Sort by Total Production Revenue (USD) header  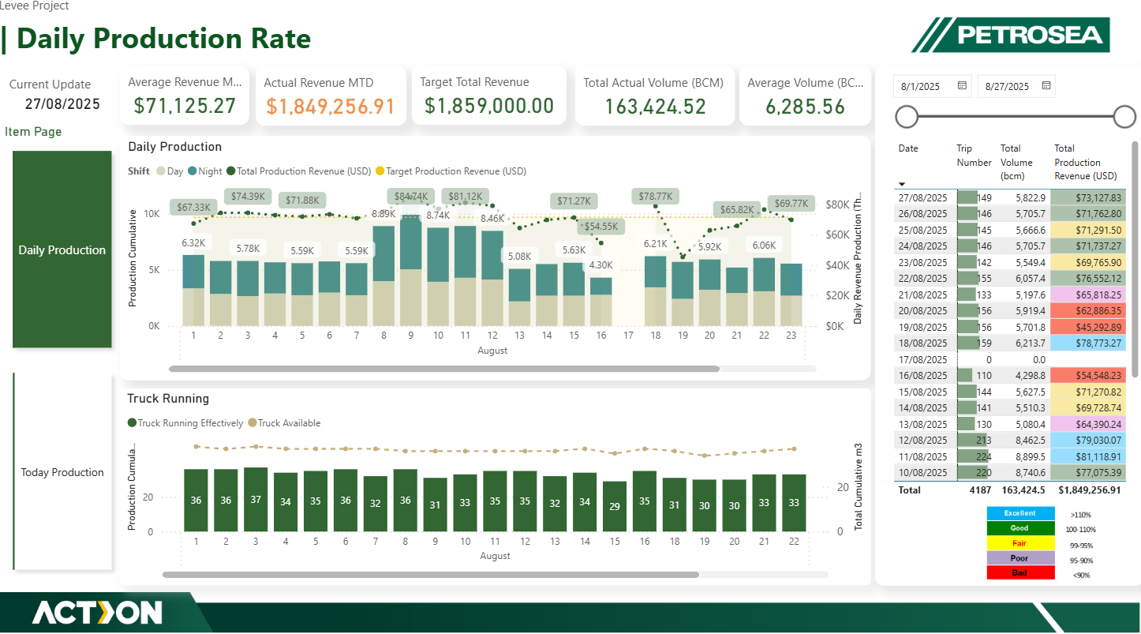coord(1086,162)
